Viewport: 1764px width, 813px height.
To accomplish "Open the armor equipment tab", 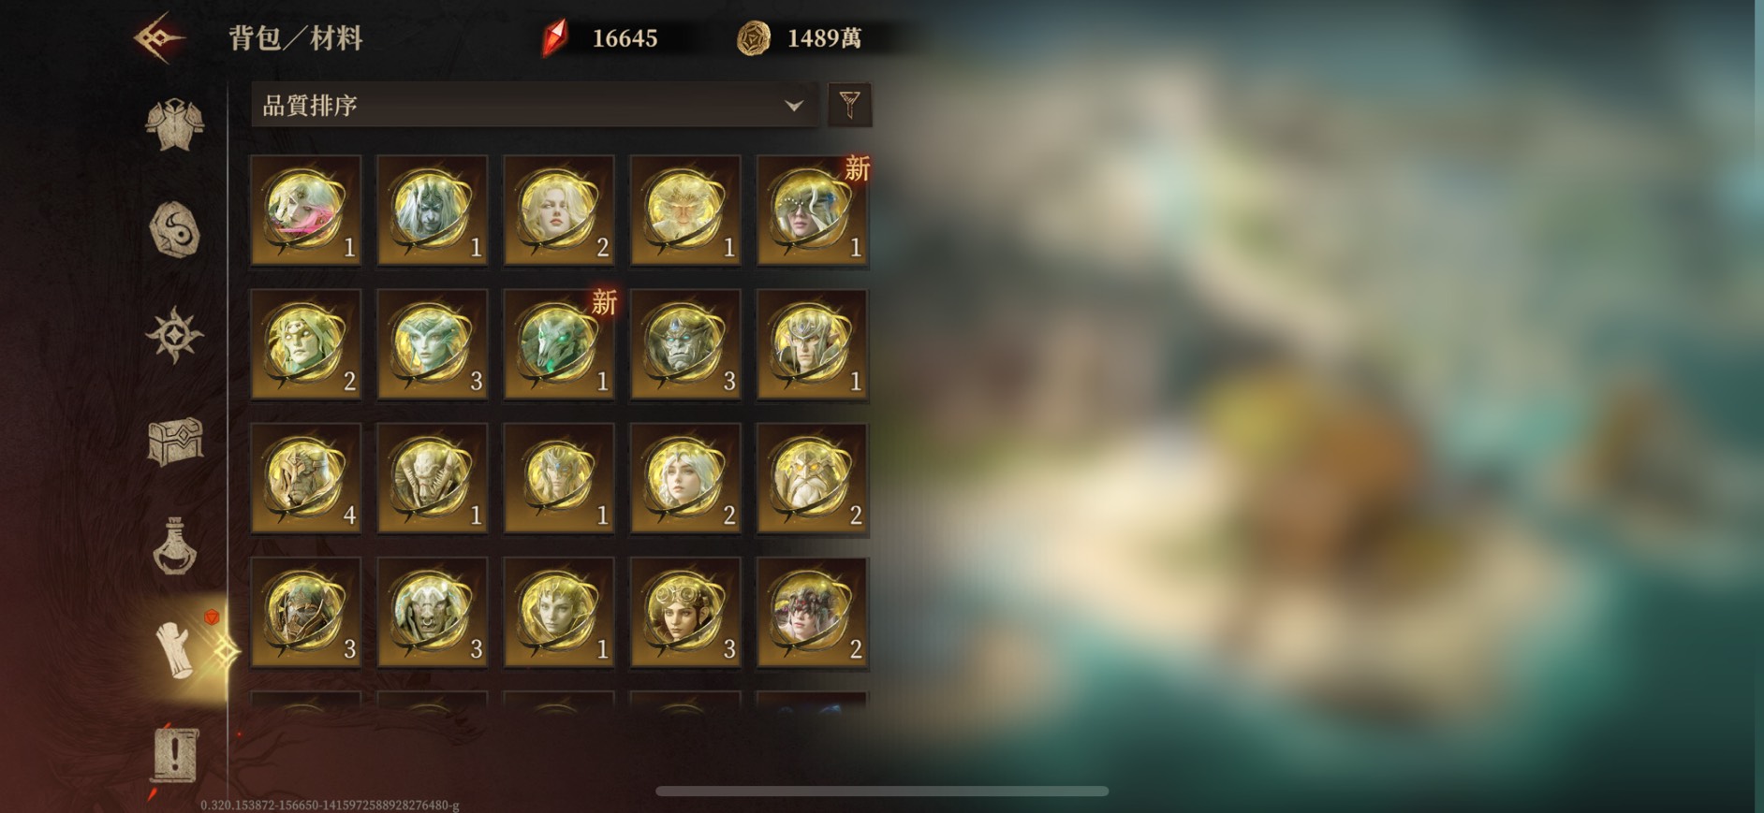I will pos(174,123).
